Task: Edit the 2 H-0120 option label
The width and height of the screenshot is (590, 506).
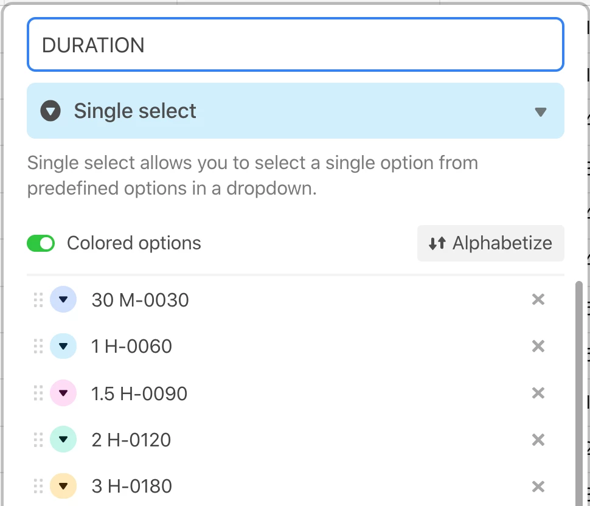Action: [131, 440]
